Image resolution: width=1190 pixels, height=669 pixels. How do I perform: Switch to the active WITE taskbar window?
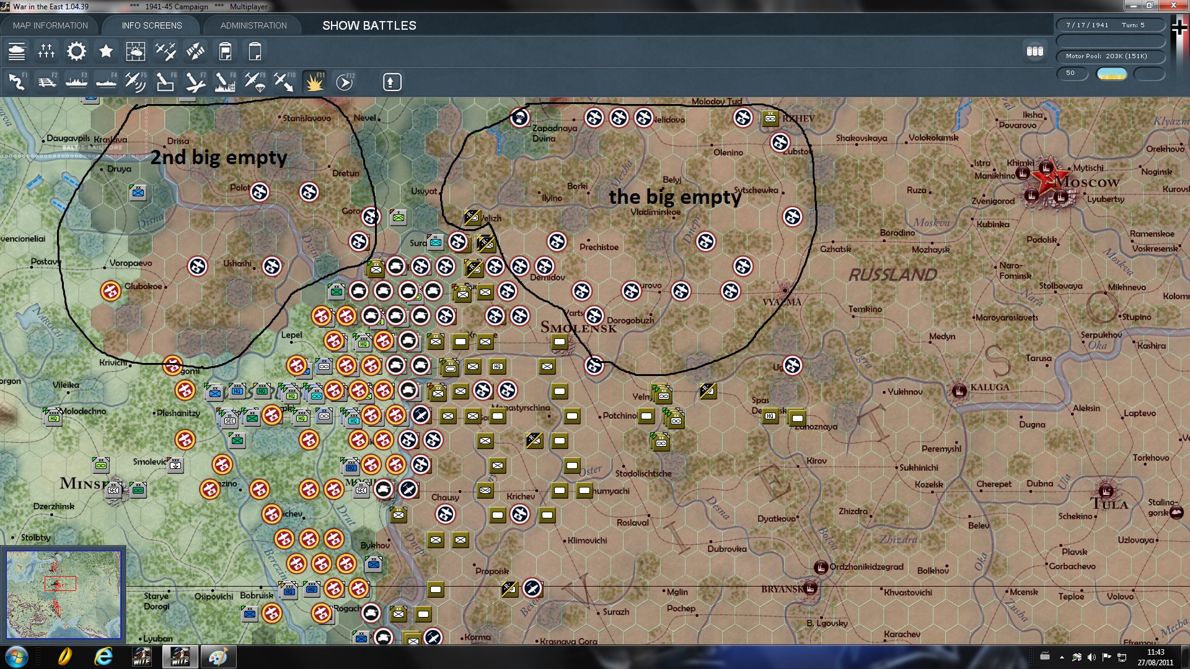tap(180, 657)
